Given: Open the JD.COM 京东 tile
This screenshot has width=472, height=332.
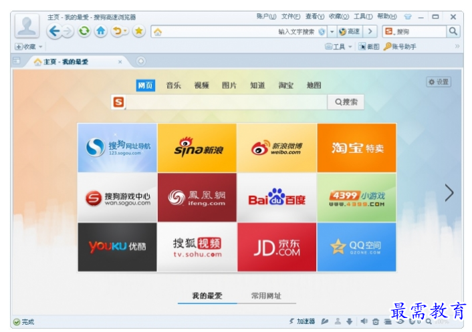Looking at the screenshot, I should pos(277,247).
